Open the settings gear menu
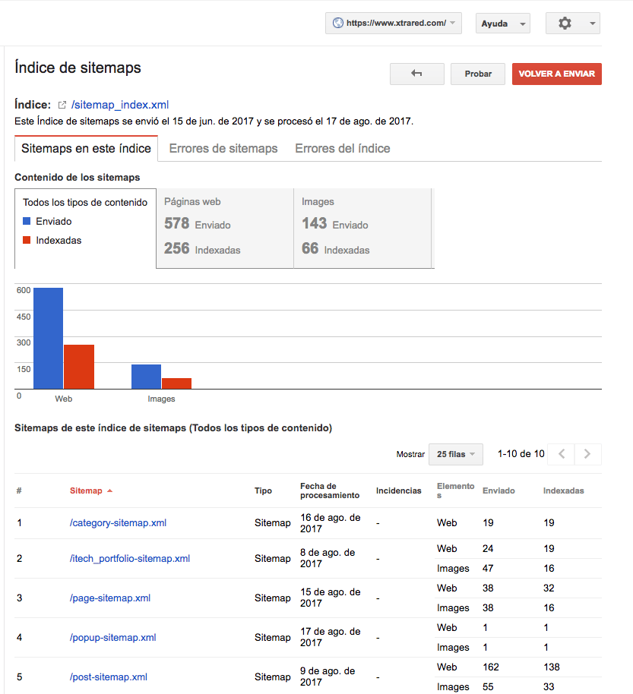This screenshot has width=633, height=694. pos(565,23)
